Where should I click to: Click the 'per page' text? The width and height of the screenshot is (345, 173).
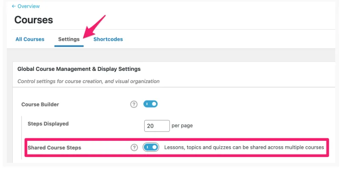coord(182,126)
